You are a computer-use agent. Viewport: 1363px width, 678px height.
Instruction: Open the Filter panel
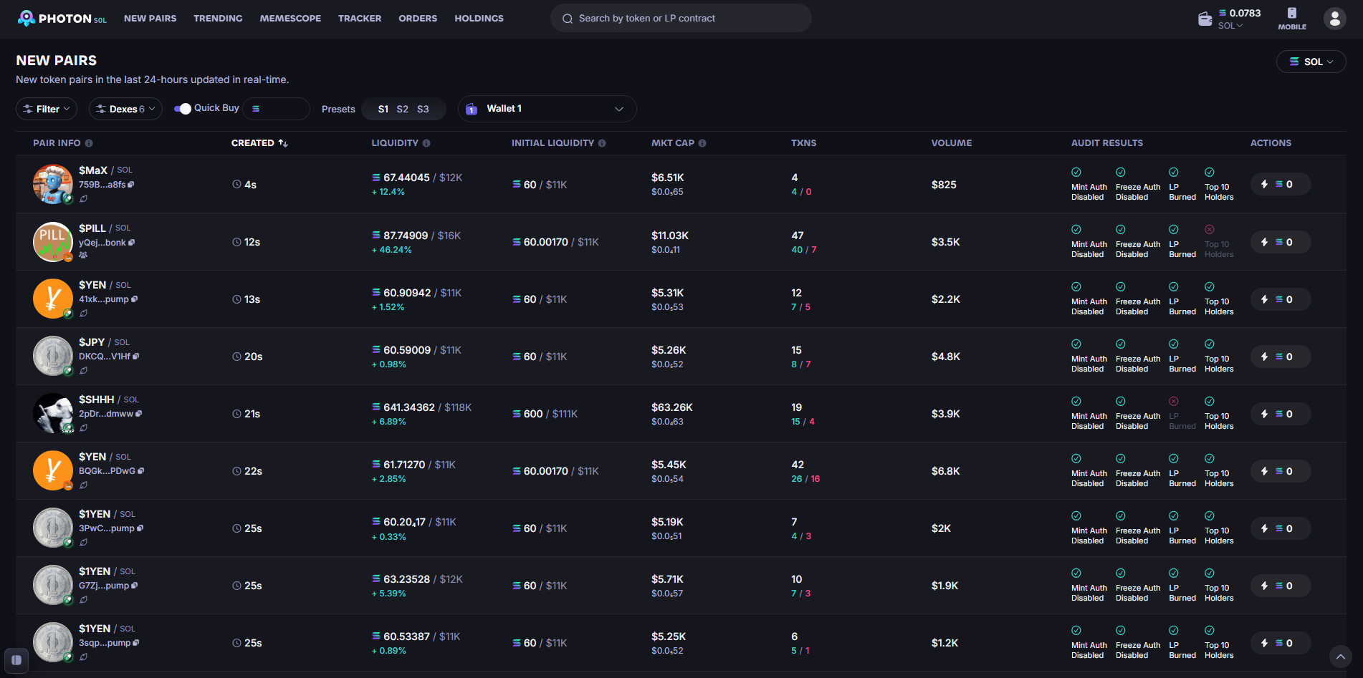[46, 109]
